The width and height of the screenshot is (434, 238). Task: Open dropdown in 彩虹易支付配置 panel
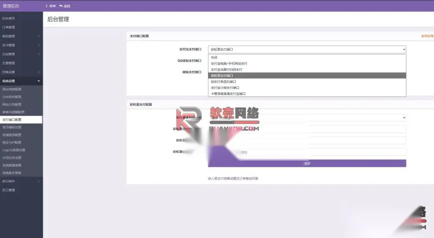(307, 118)
